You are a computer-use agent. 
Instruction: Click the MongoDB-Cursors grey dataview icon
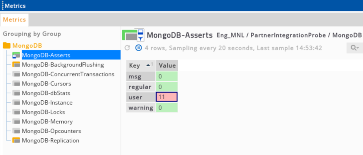(x=16, y=84)
